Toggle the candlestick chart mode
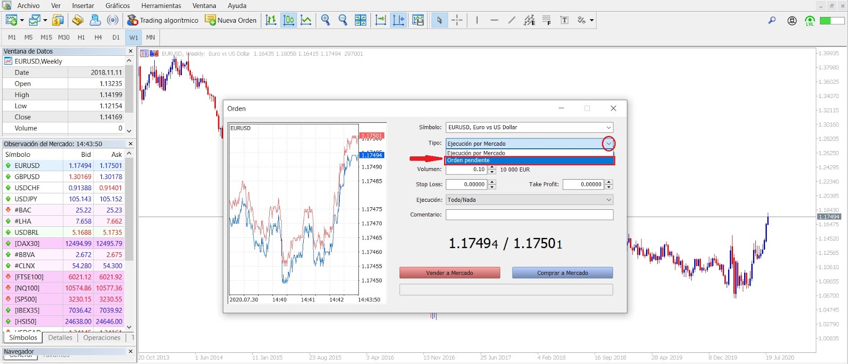The width and height of the screenshot is (848, 364). pos(289,20)
